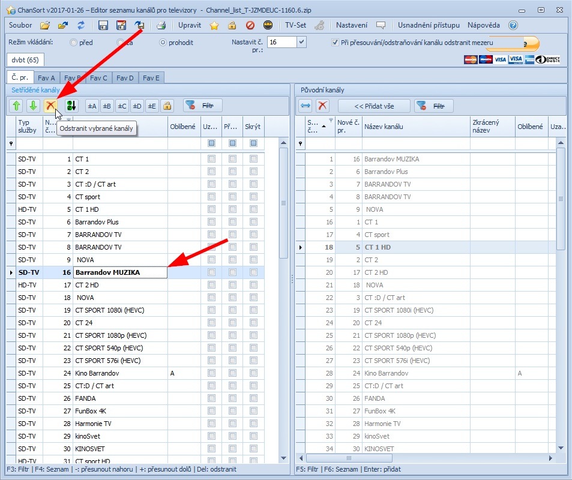Click the Filtr button in original channels
The image size is (572, 480).
pos(434,106)
